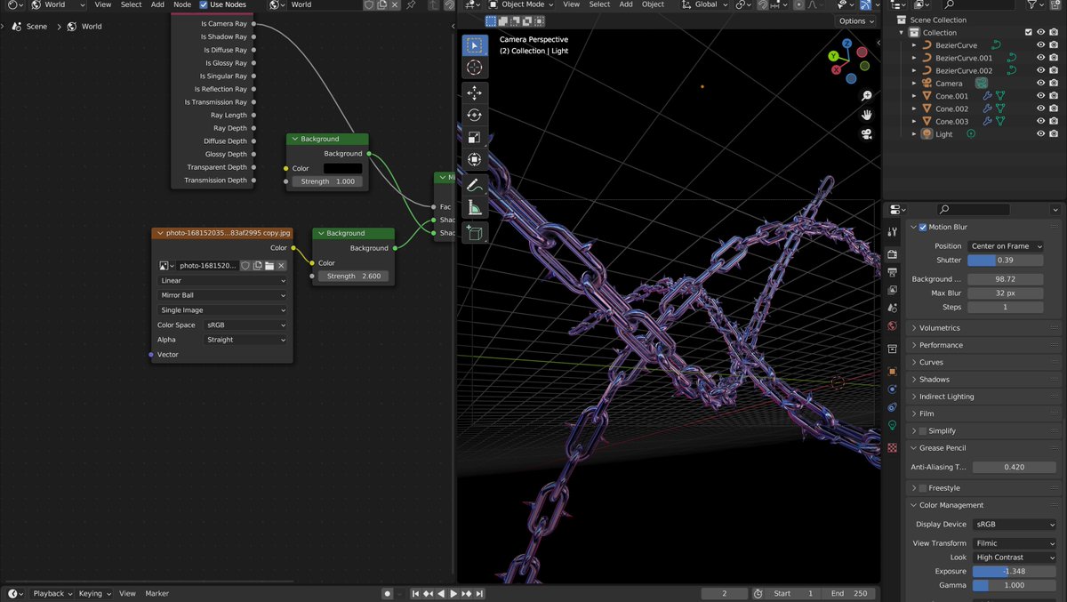Activate the 3D Cursor tool
Image resolution: width=1067 pixels, height=602 pixels.
tap(474, 68)
